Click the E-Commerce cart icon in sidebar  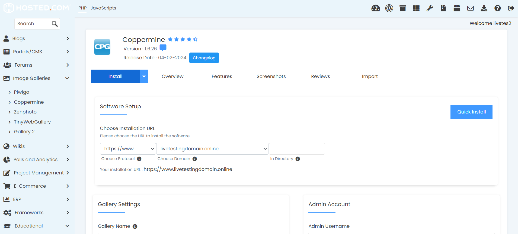point(7,186)
